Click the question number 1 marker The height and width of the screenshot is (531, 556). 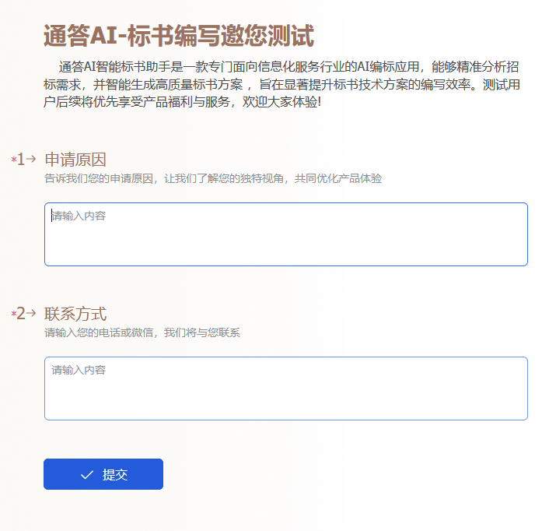[21, 159]
